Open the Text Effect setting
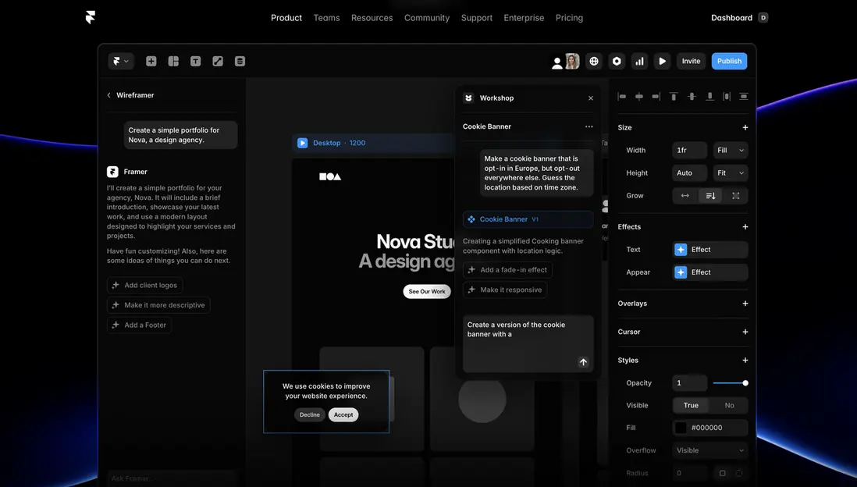 (x=710, y=250)
